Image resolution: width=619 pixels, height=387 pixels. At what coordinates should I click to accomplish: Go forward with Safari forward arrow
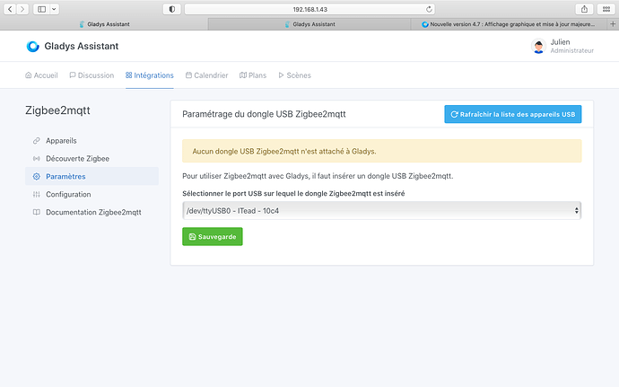coord(23,9)
